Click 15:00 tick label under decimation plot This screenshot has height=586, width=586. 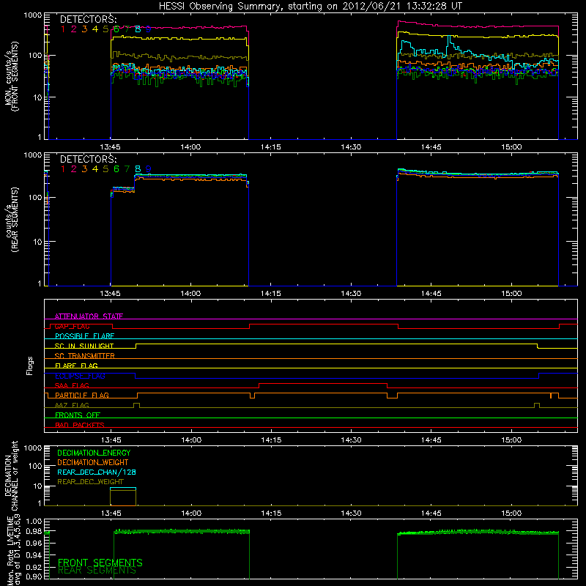[511, 513]
